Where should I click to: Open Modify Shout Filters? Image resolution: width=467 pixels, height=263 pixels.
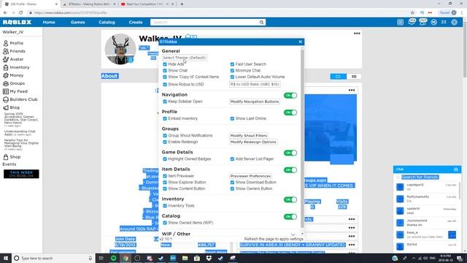(x=249, y=136)
